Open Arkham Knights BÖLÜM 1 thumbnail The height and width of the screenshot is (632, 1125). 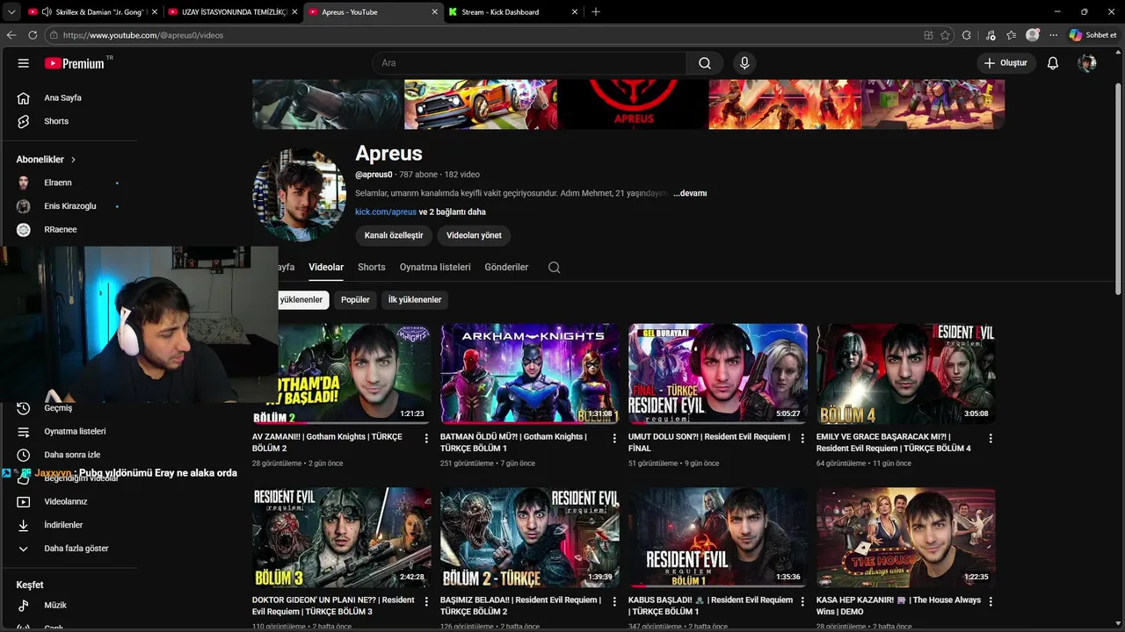click(529, 373)
